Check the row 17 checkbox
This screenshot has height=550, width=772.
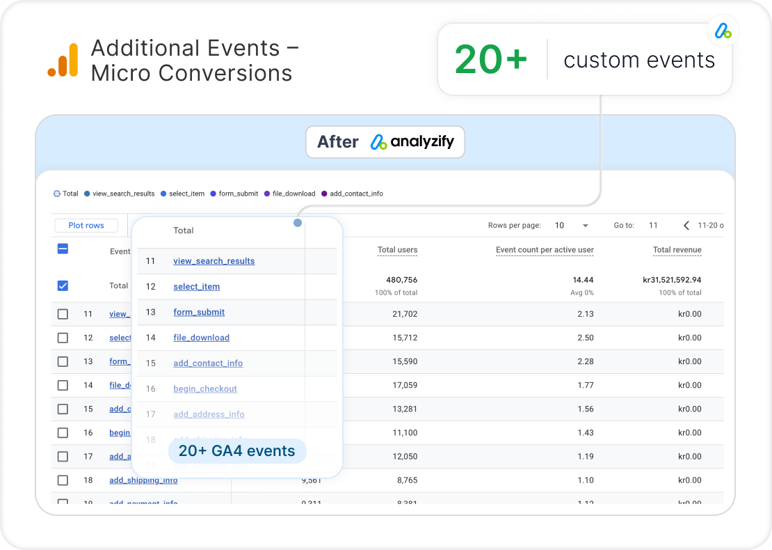tap(63, 457)
